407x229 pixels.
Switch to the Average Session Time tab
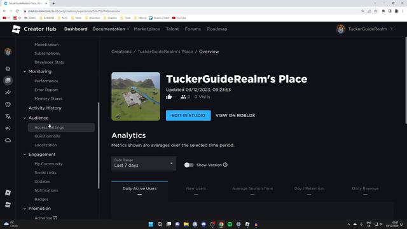(252, 191)
